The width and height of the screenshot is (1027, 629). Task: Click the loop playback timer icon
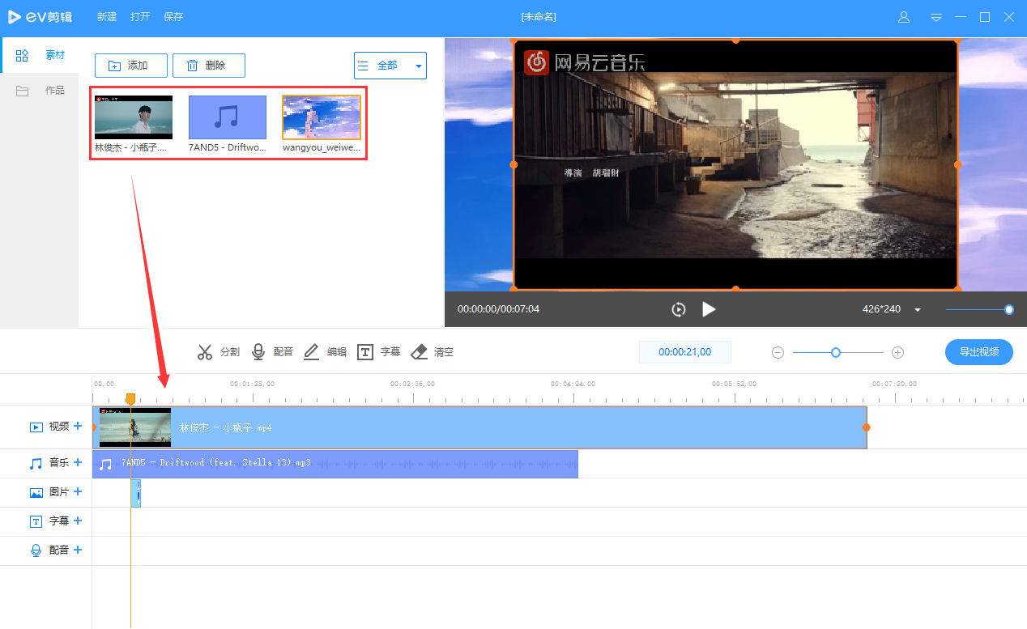pyautogui.click(x=678, y=309)
